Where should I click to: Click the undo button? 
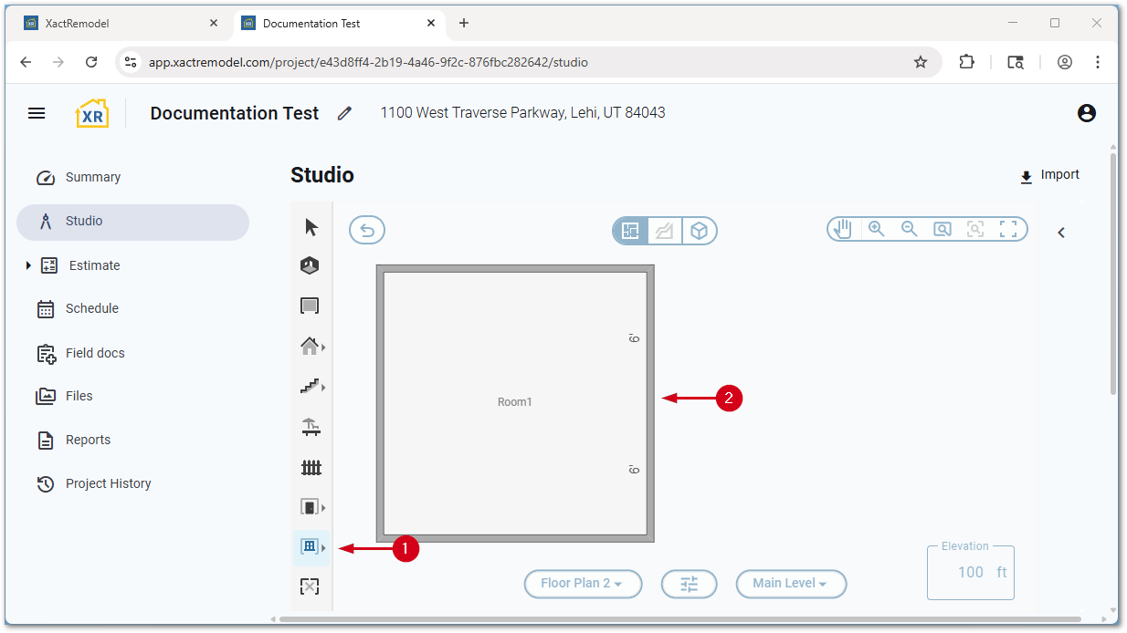click(x=367, y=231)
